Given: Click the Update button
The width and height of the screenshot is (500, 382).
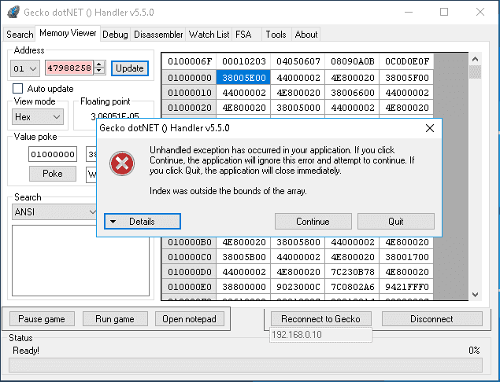Looking at the screenshot, I should (130, 68).
